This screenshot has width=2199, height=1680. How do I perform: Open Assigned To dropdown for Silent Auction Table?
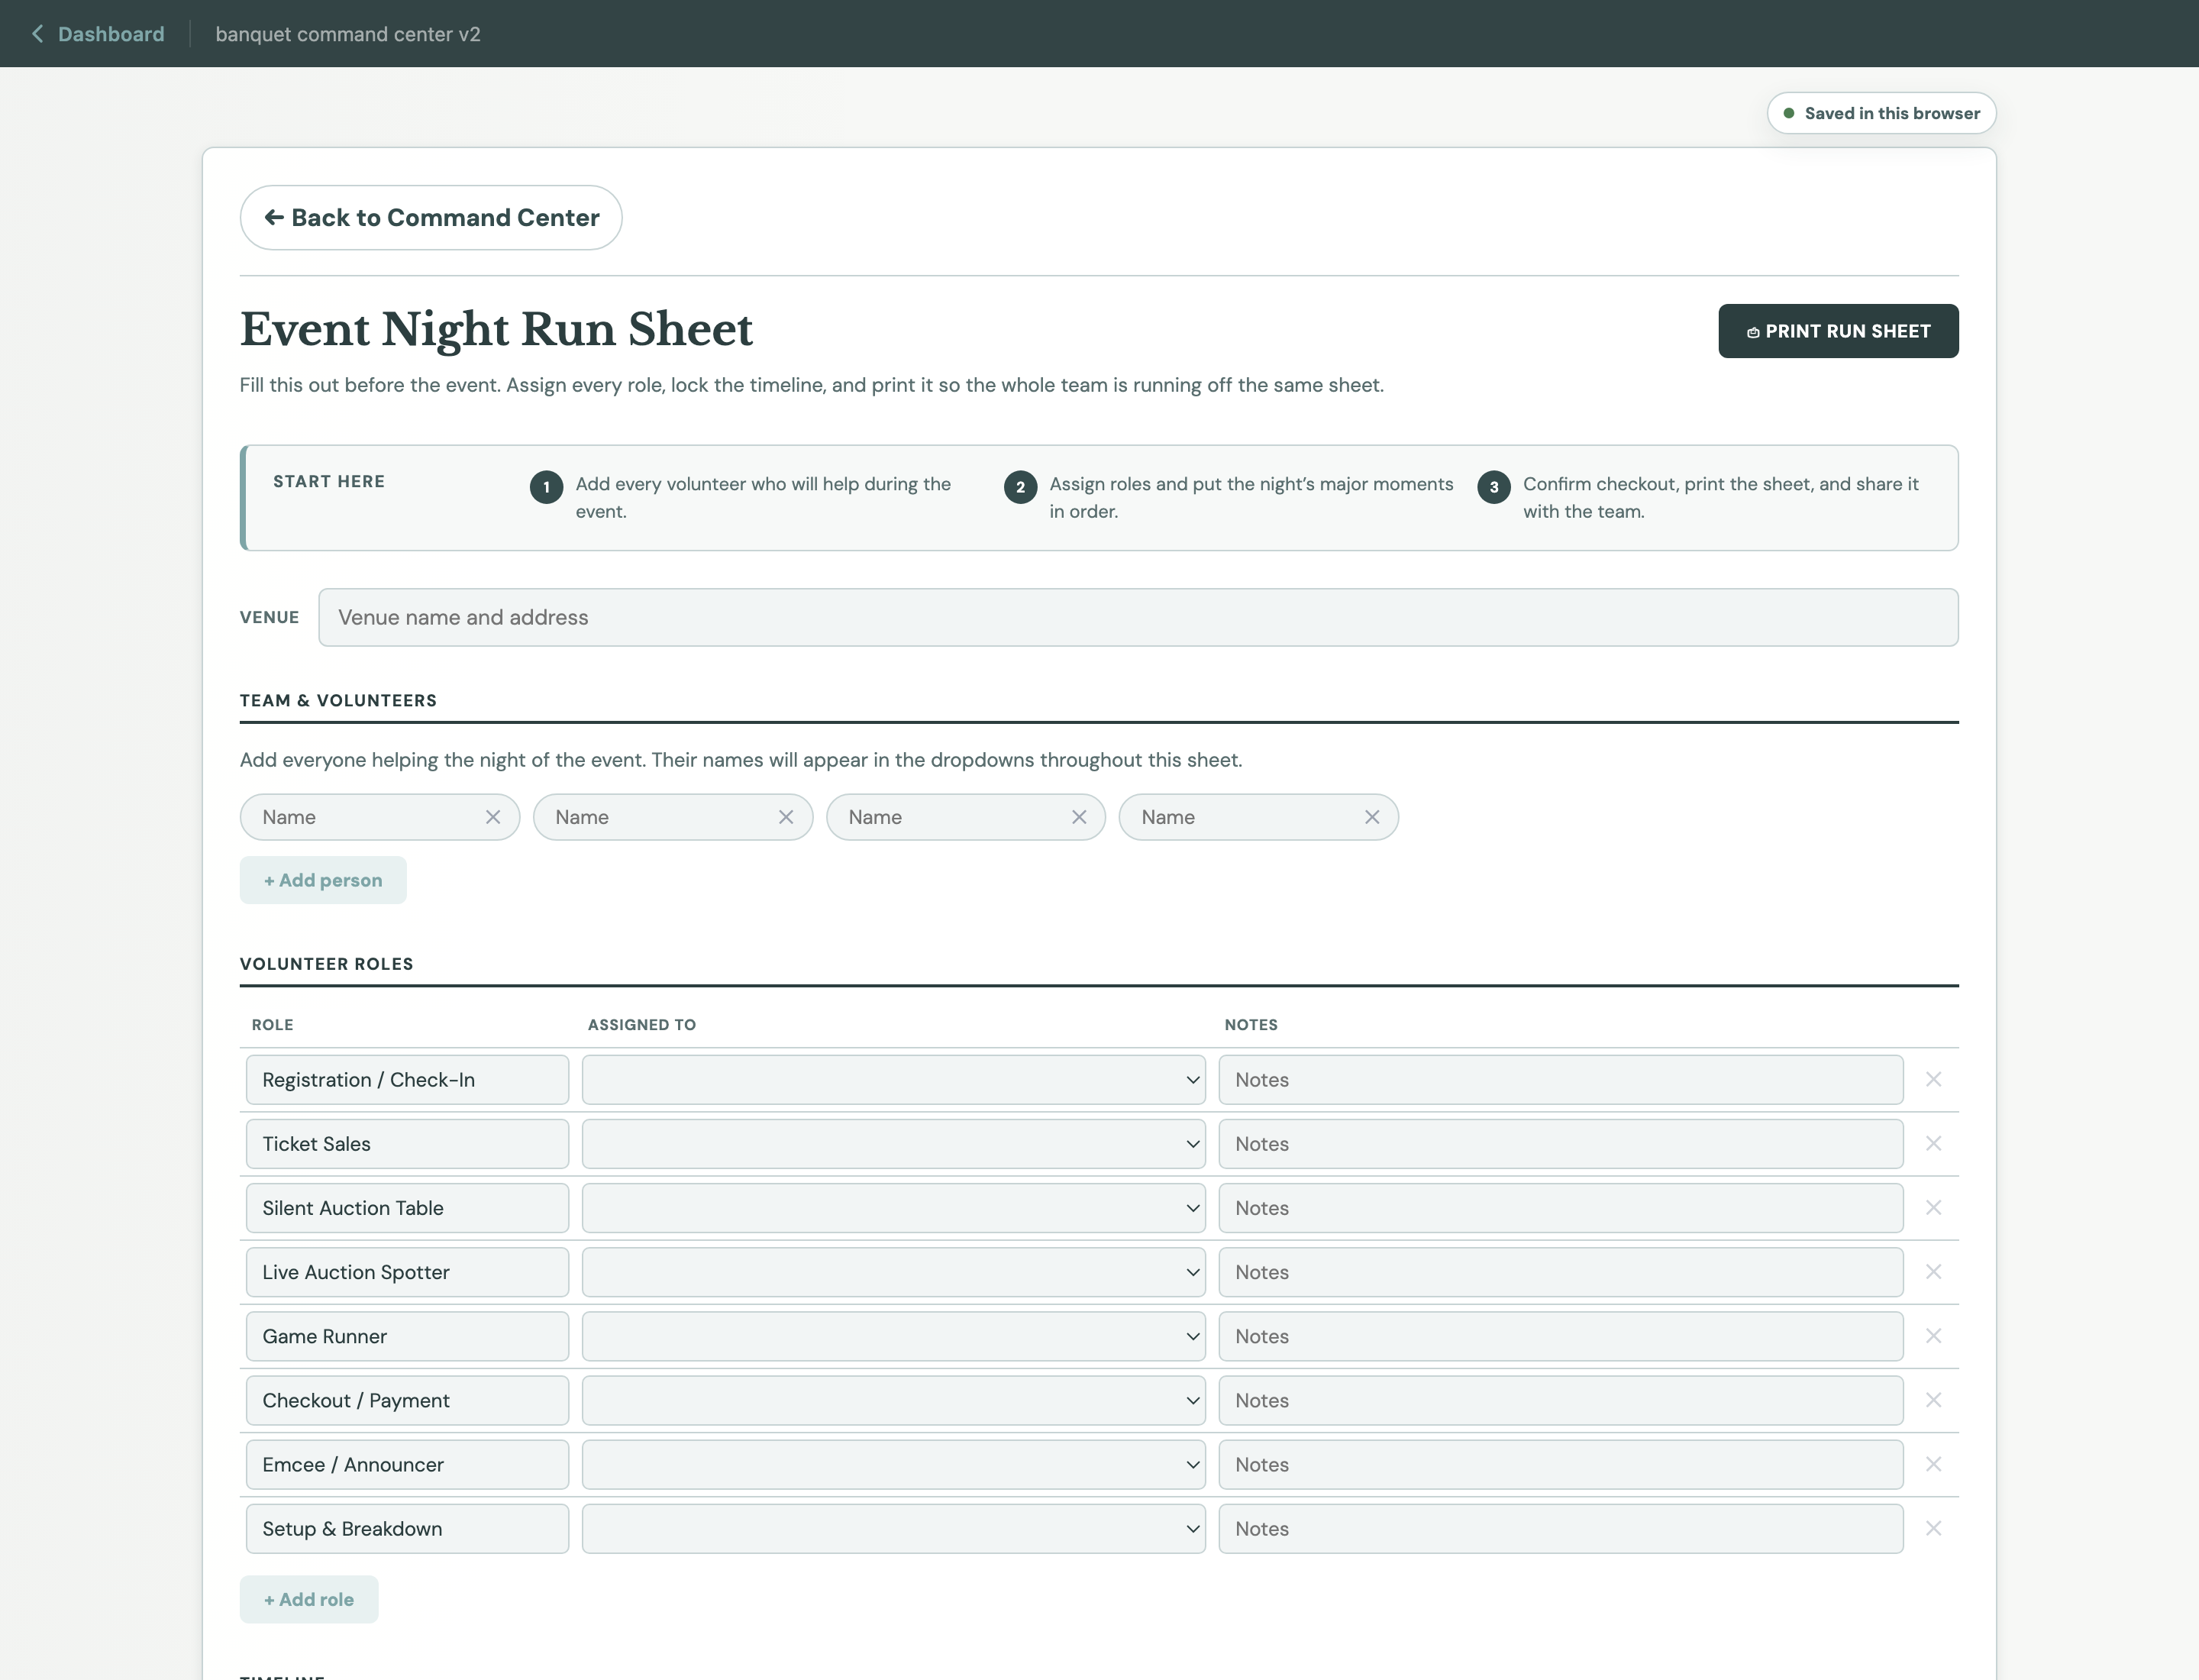tap(893, 1208)
